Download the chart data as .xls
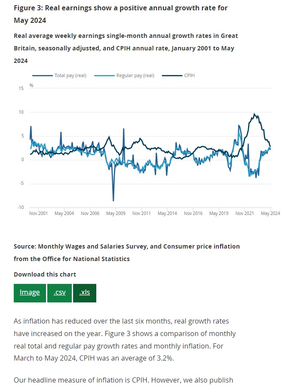The height and width of the screenshot is (386, 285). (84, 293)
